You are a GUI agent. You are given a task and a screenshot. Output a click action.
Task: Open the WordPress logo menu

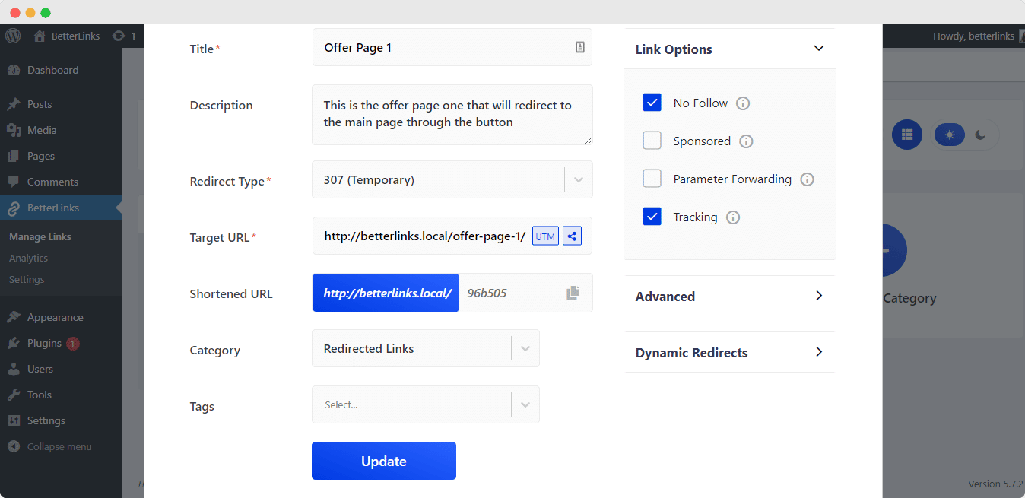(x=12, y=36)
